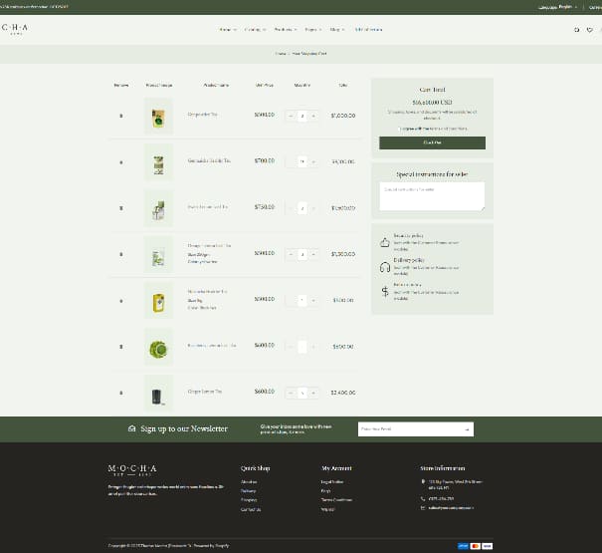Open the Contact Us link in the footer
Screen dimensions: 602x553
[251, 509]
